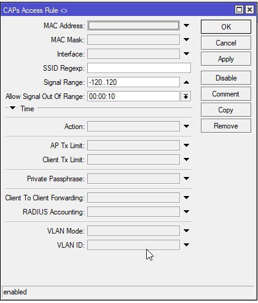Image resolution: width=258 pixels, height=303 pixels.
Task: Expand the Interface field arrow
Action: coord(186,54)
